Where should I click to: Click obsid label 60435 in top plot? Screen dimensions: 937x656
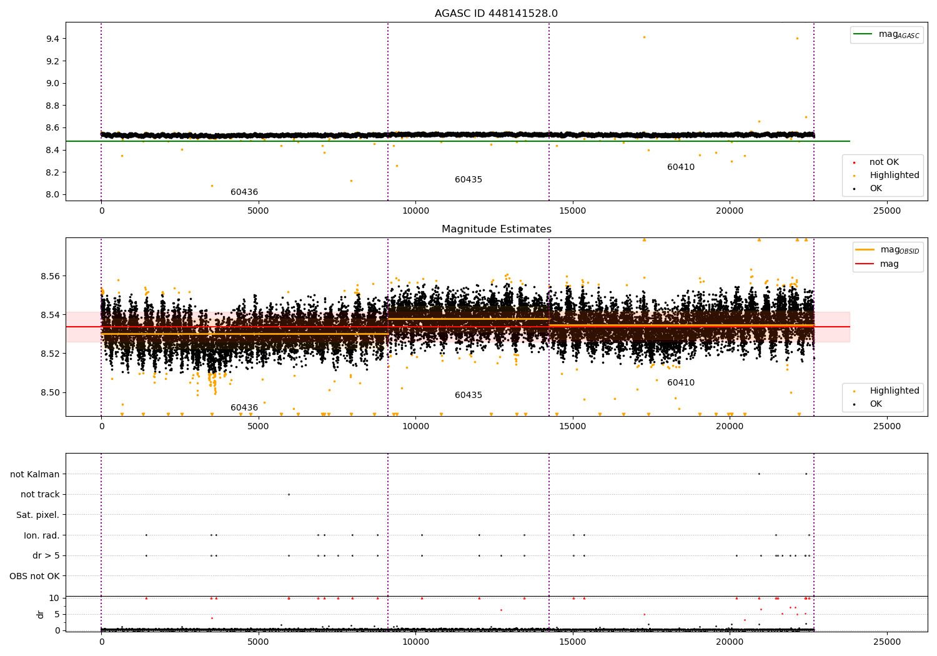[468, 180]
